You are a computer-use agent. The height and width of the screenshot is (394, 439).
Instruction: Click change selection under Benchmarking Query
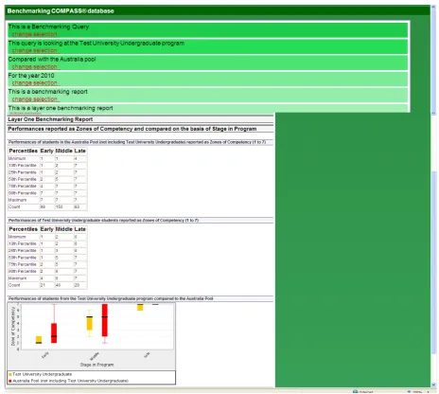pyautogui.click(x=34, y=34)
